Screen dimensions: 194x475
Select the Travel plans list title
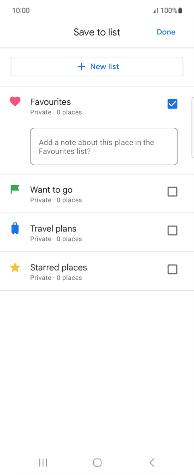coord(53,229)
